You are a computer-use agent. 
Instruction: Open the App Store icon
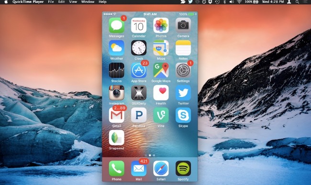pyautogui.click(x=139, y=70)
